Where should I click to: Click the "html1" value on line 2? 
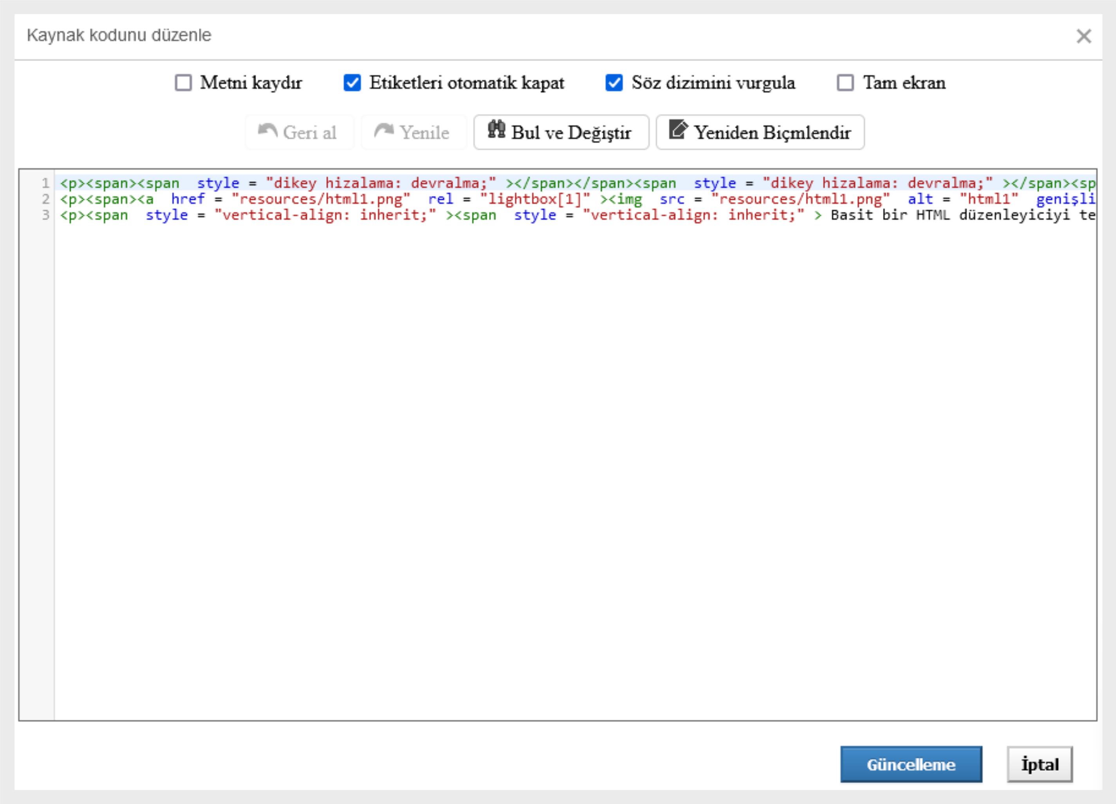pos(989,199)
